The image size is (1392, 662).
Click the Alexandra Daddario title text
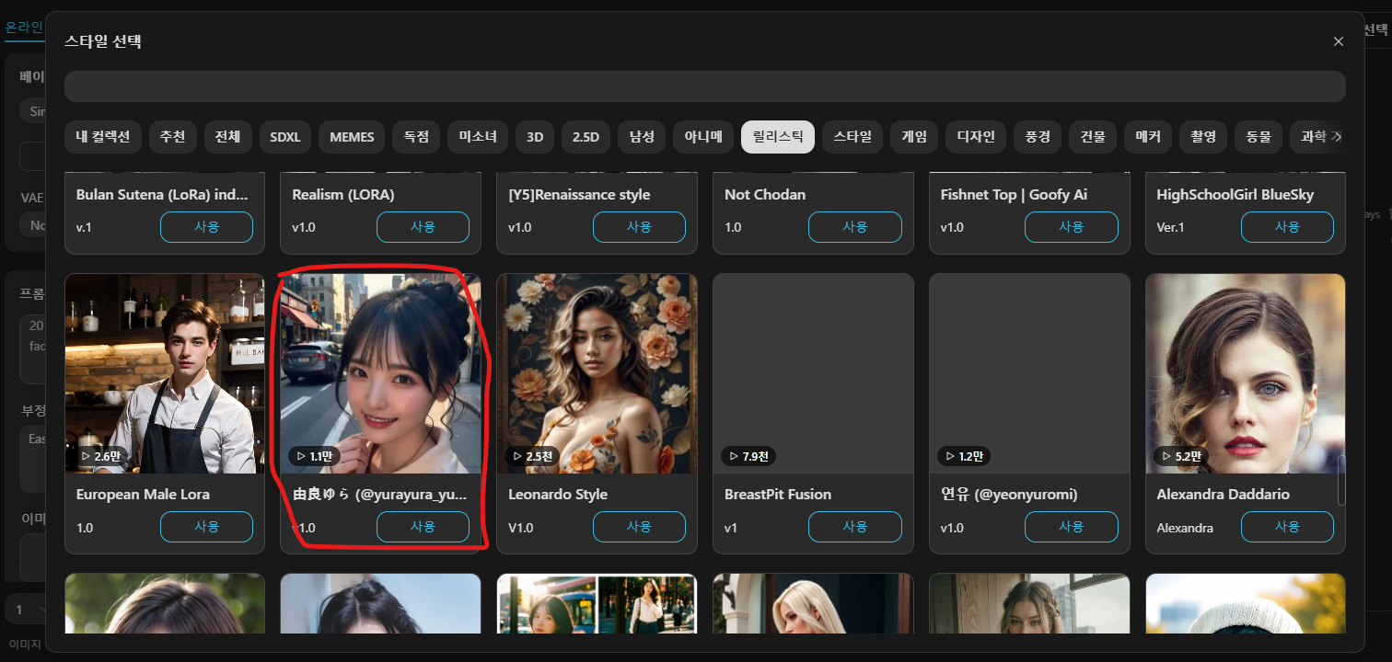click(x=1223, y=495)
